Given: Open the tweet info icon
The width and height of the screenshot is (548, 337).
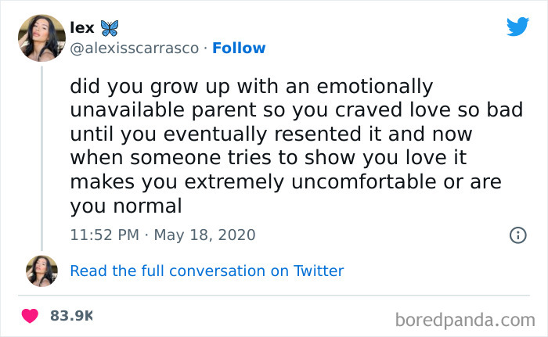Looking at the screenshot, I should pos(517,235).
